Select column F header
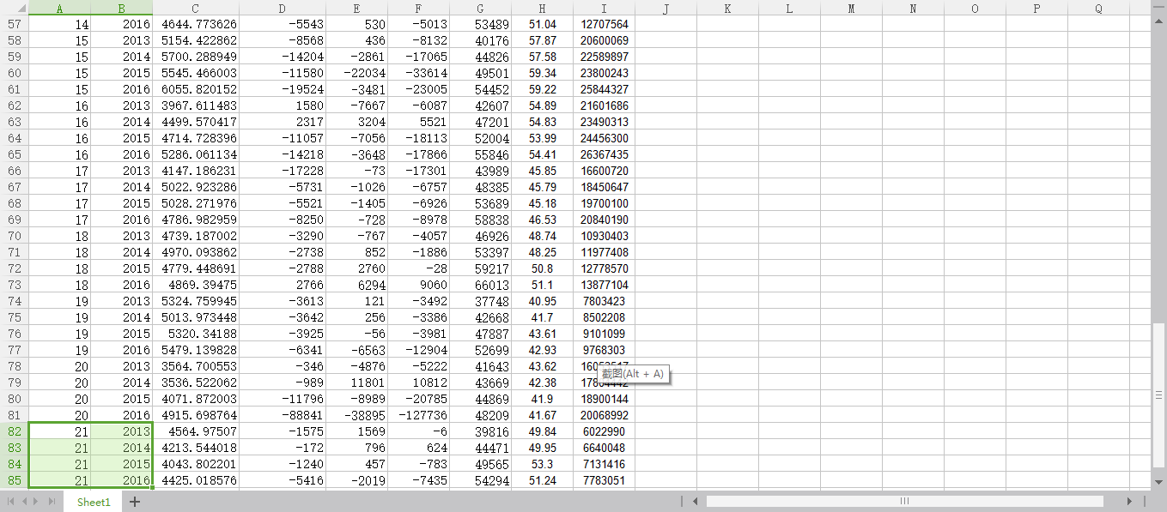1167x512 pixels. (x=418, y=9)
